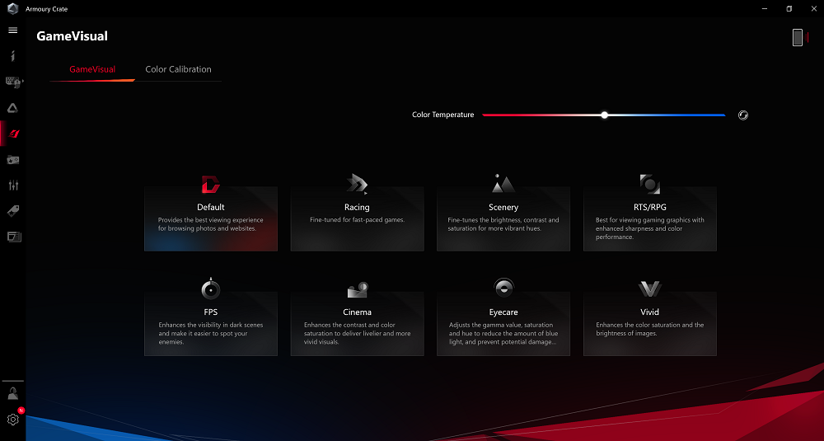Open the news page icon in sidebar
The width and height of the screenshot is (824, 441).
[14, 237]
